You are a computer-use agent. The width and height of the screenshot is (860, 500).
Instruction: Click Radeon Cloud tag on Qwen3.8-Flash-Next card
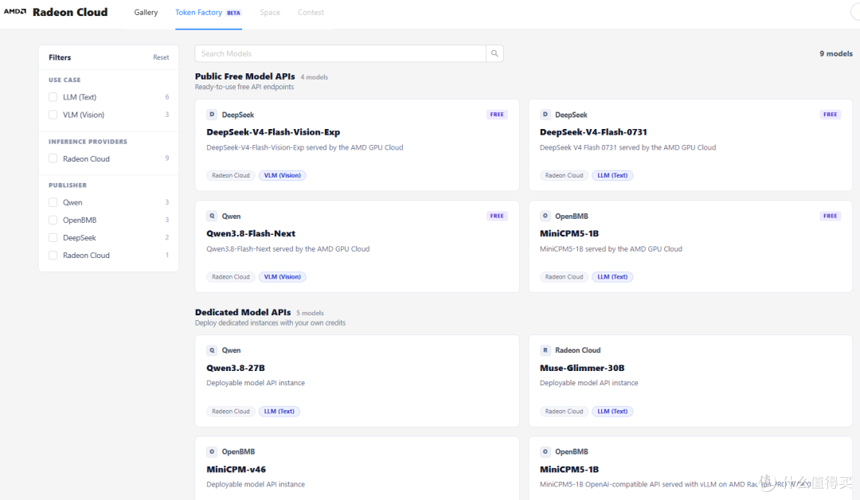tap(231, 277)
